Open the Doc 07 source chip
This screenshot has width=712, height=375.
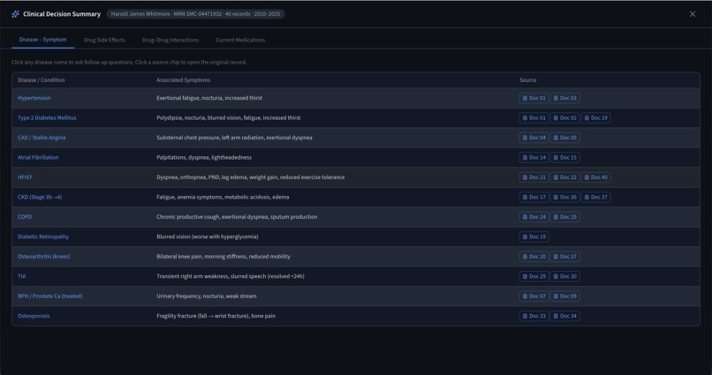pyautogui.click(x=534, y=296)
